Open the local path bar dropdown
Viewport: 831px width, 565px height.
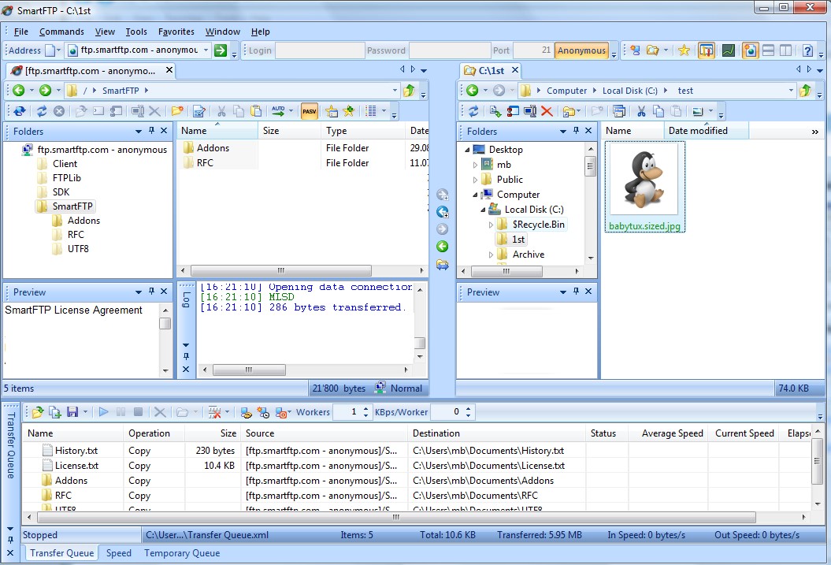point(792,91)
